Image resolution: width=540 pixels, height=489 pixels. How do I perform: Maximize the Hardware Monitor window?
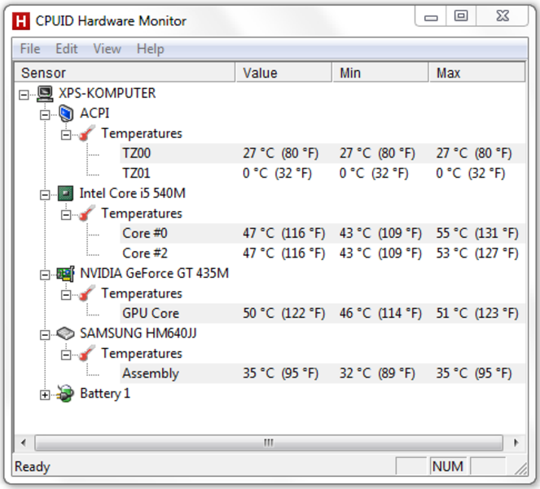point(461,16)
